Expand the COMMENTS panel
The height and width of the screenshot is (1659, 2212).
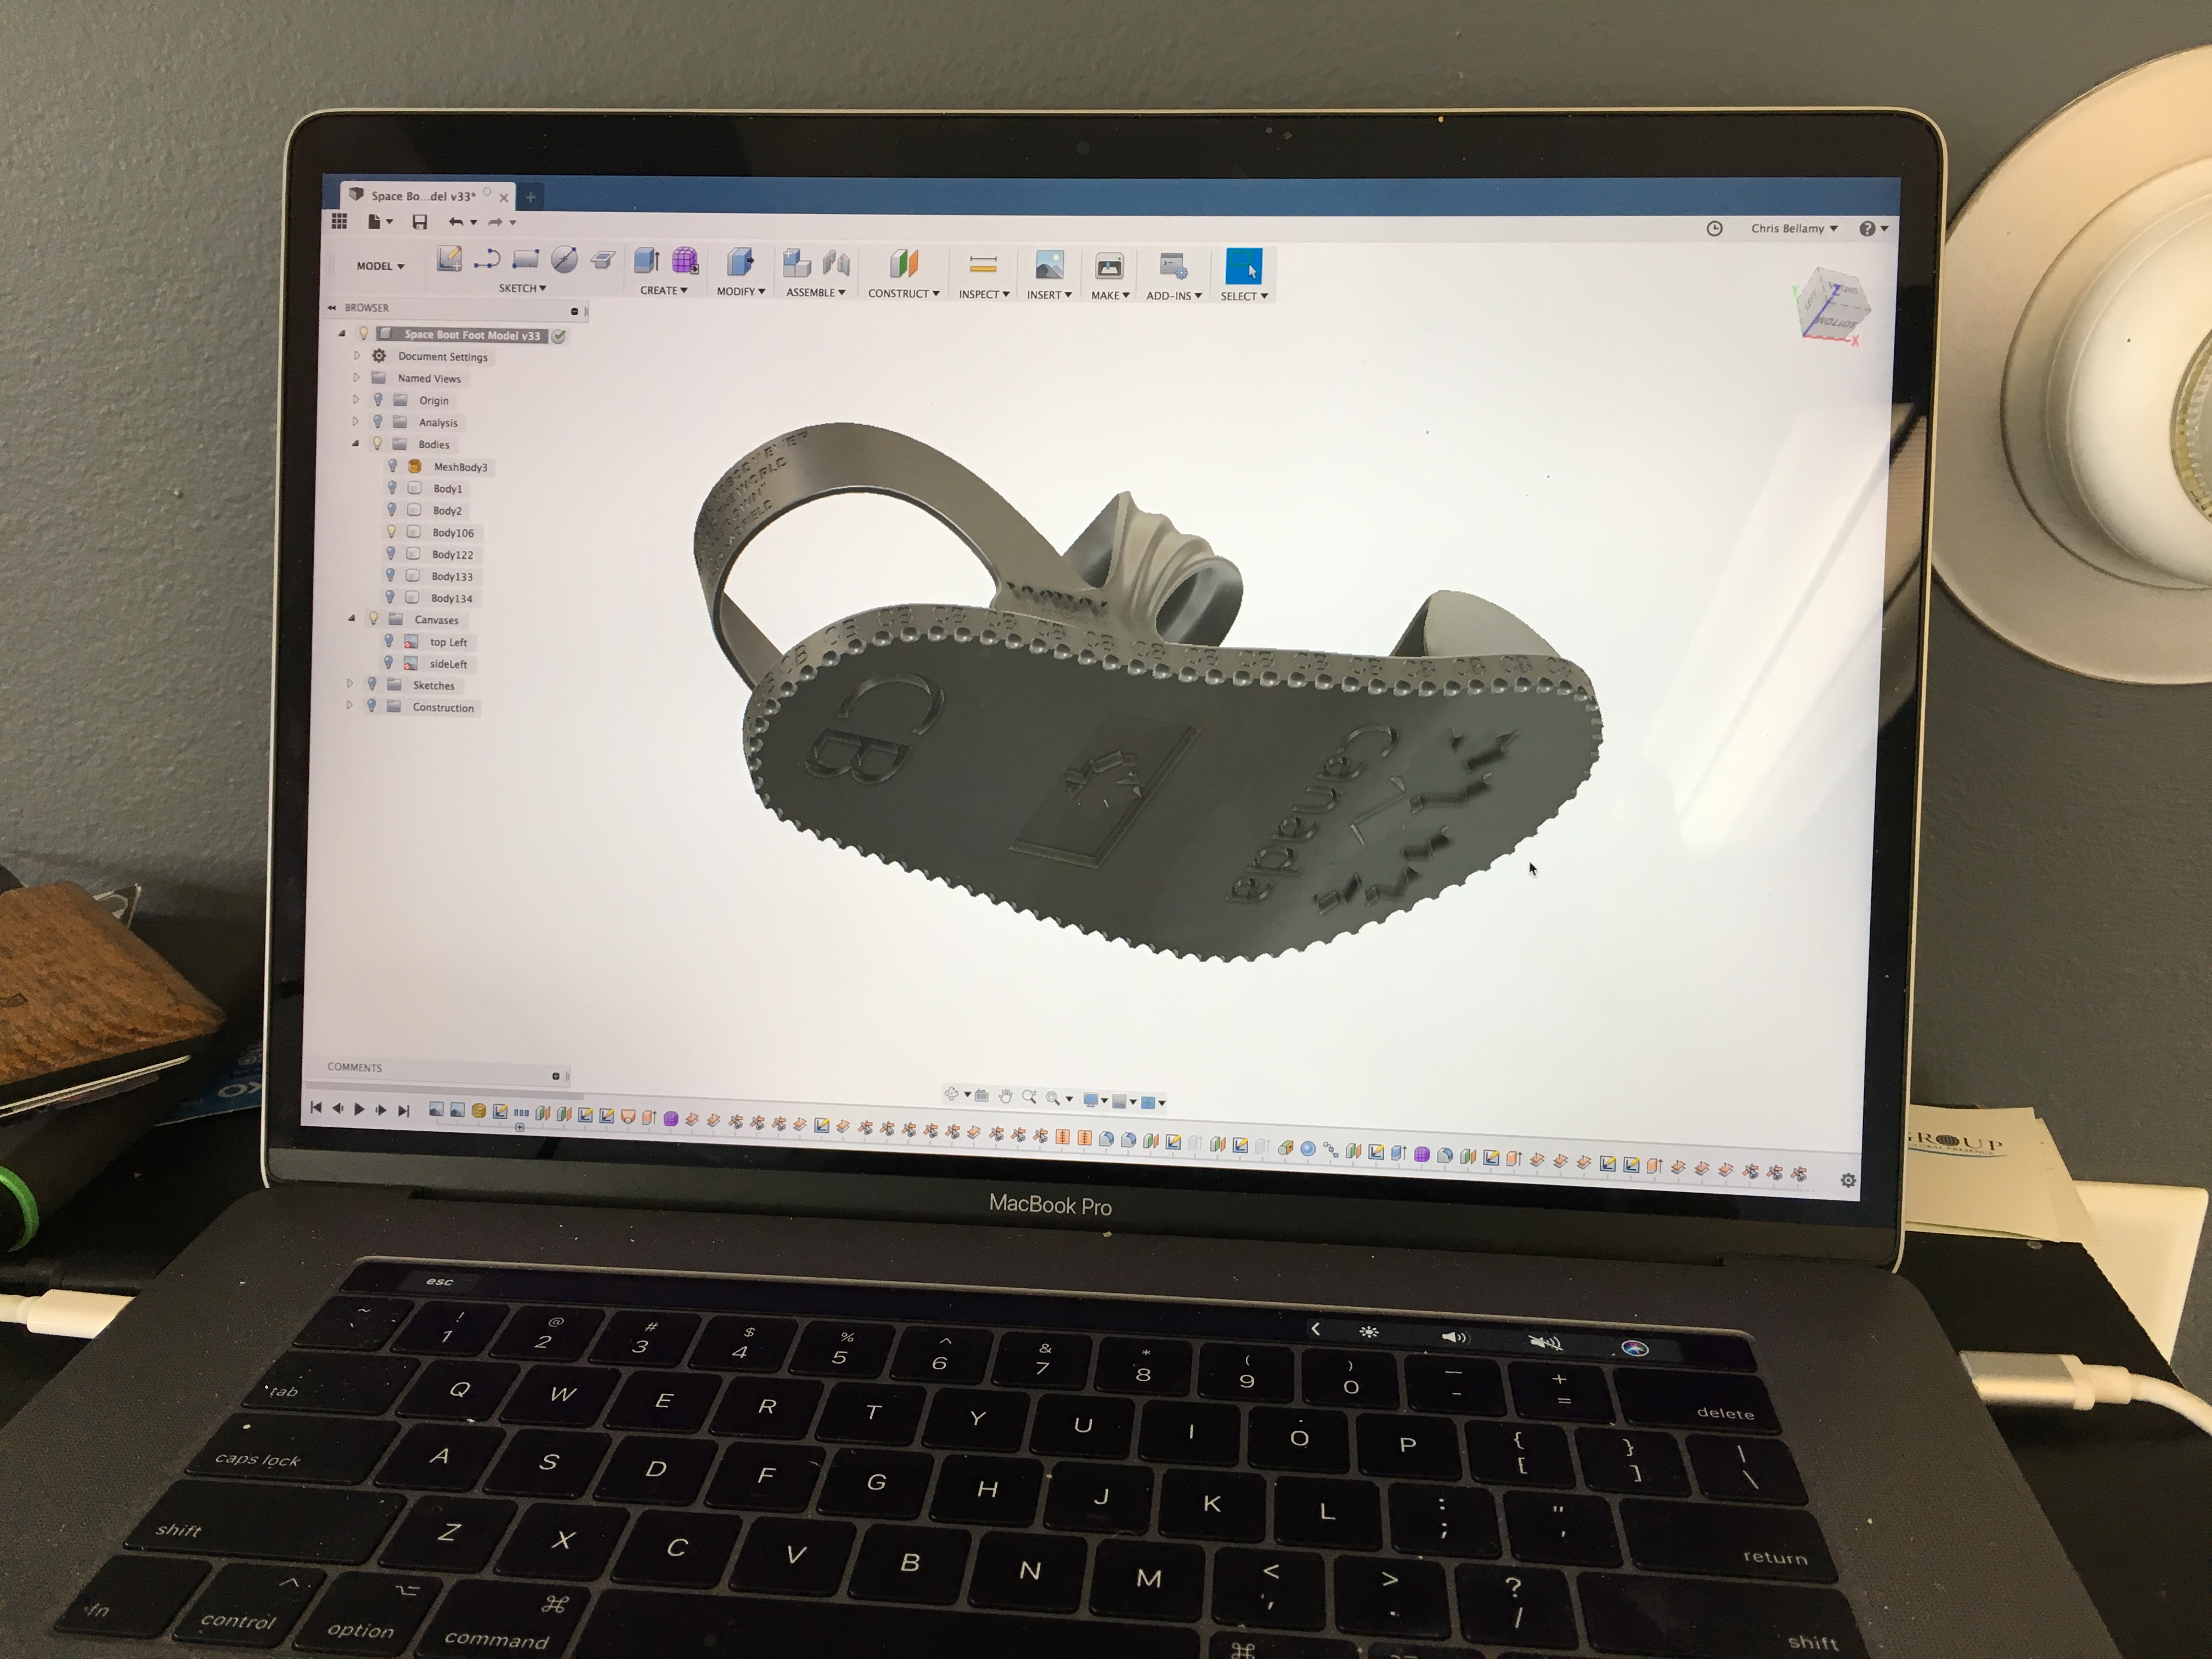(556, 1076)
